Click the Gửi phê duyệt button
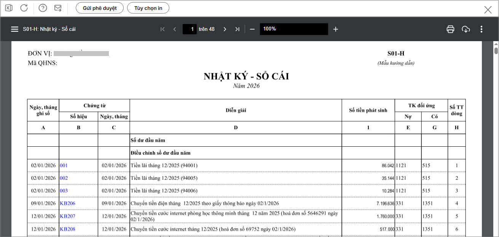 pyautogui.click(x=100, y=8)
